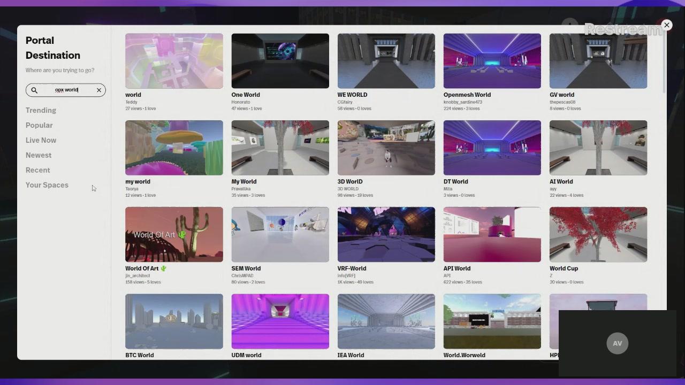Switch to Newest spaces list
Viewport: 685px width, 385px height.
tap(39, 155)
